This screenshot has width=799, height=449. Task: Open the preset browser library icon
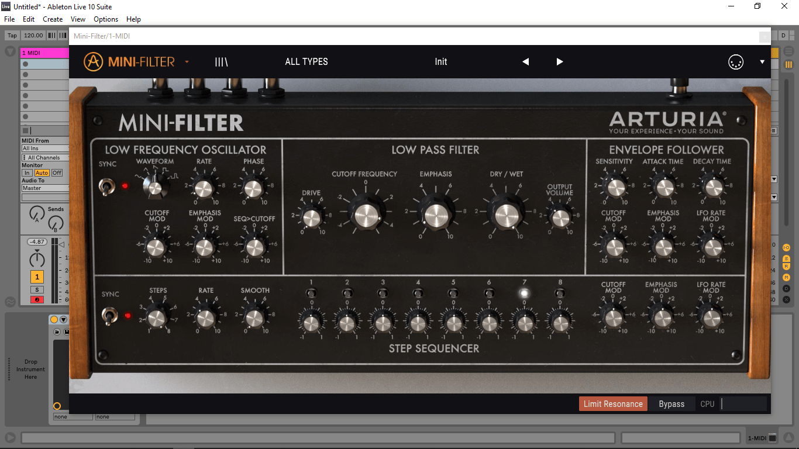(221, 61)
